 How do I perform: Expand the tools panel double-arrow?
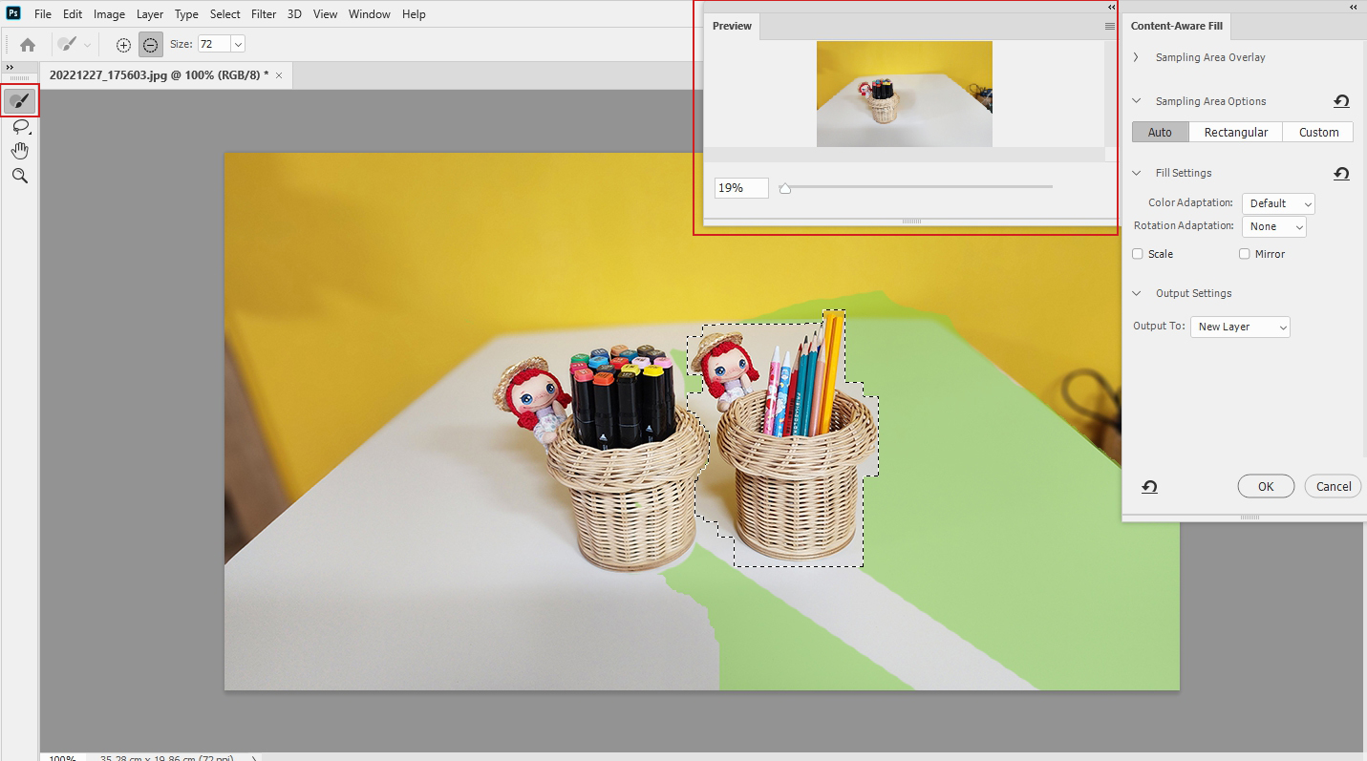11,68
